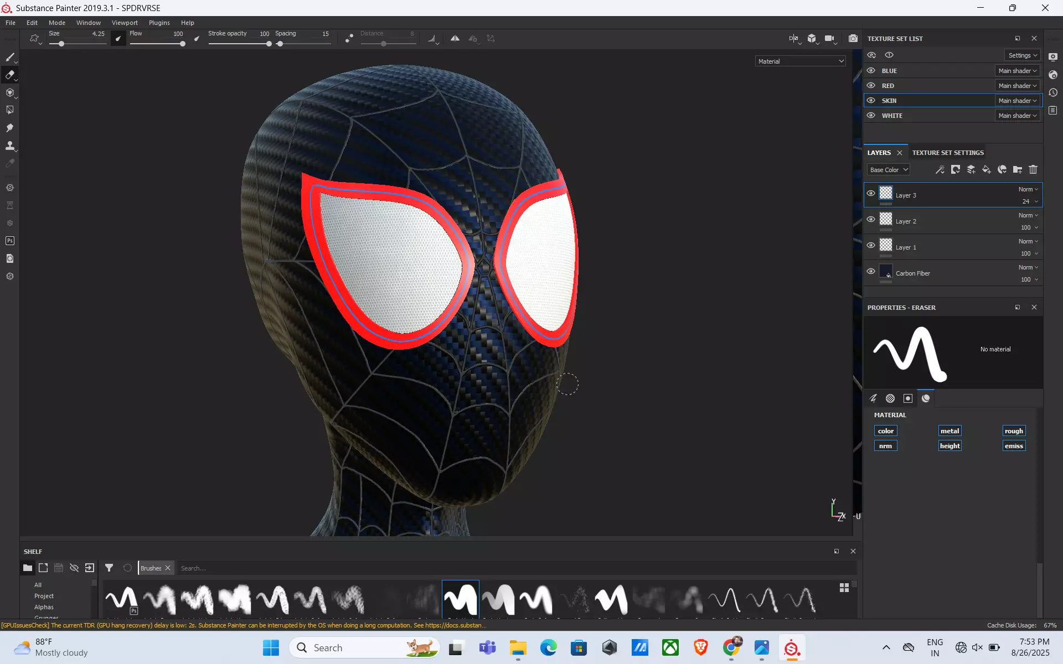Open the Texture Set List Settings dropdown
This screenshot has height=664, width=1063.
[x=1022, y=55]
